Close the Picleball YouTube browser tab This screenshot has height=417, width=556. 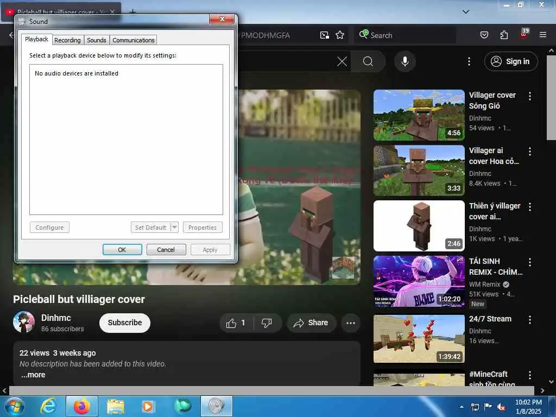[112, 11]
